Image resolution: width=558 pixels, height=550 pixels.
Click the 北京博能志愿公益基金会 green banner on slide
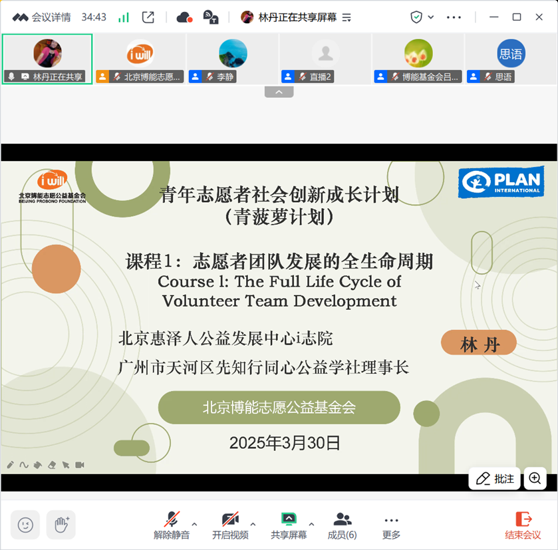(279, 407)
